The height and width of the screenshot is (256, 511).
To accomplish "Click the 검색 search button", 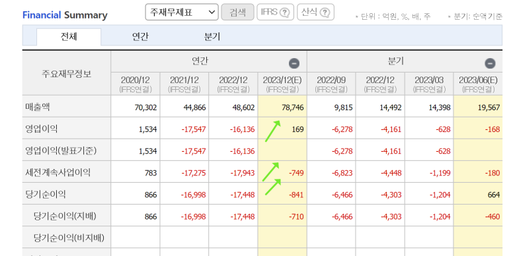I will tap(237, 13).
